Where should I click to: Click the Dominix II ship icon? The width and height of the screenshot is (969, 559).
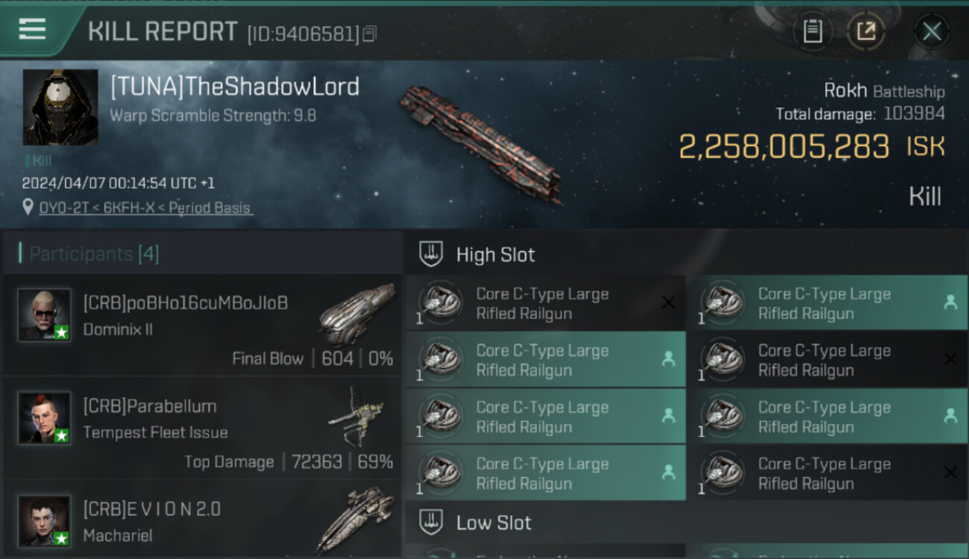(357, 315)
